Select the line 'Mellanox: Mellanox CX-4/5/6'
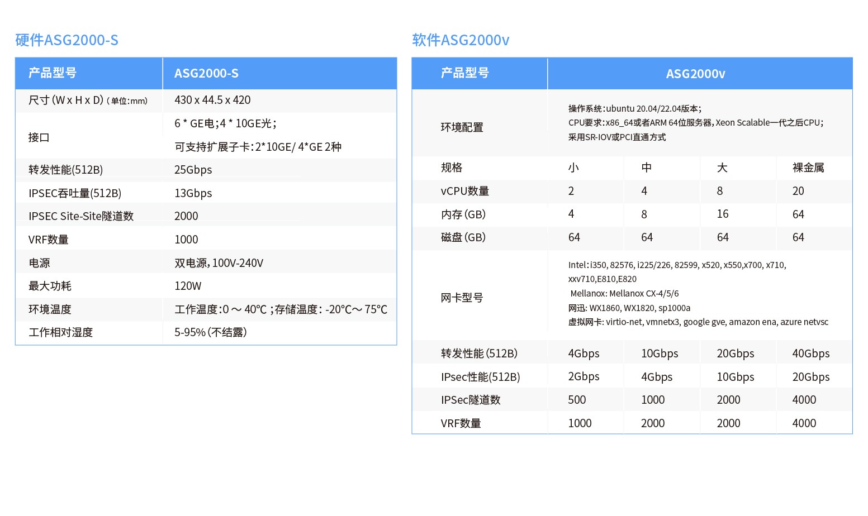Screen dimensions: 868x516 pos(625,293)
